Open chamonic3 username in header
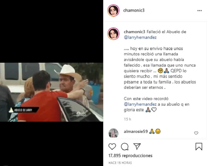Image resolution: width=207 pixels, height=166 pixels. coord(134,10)
